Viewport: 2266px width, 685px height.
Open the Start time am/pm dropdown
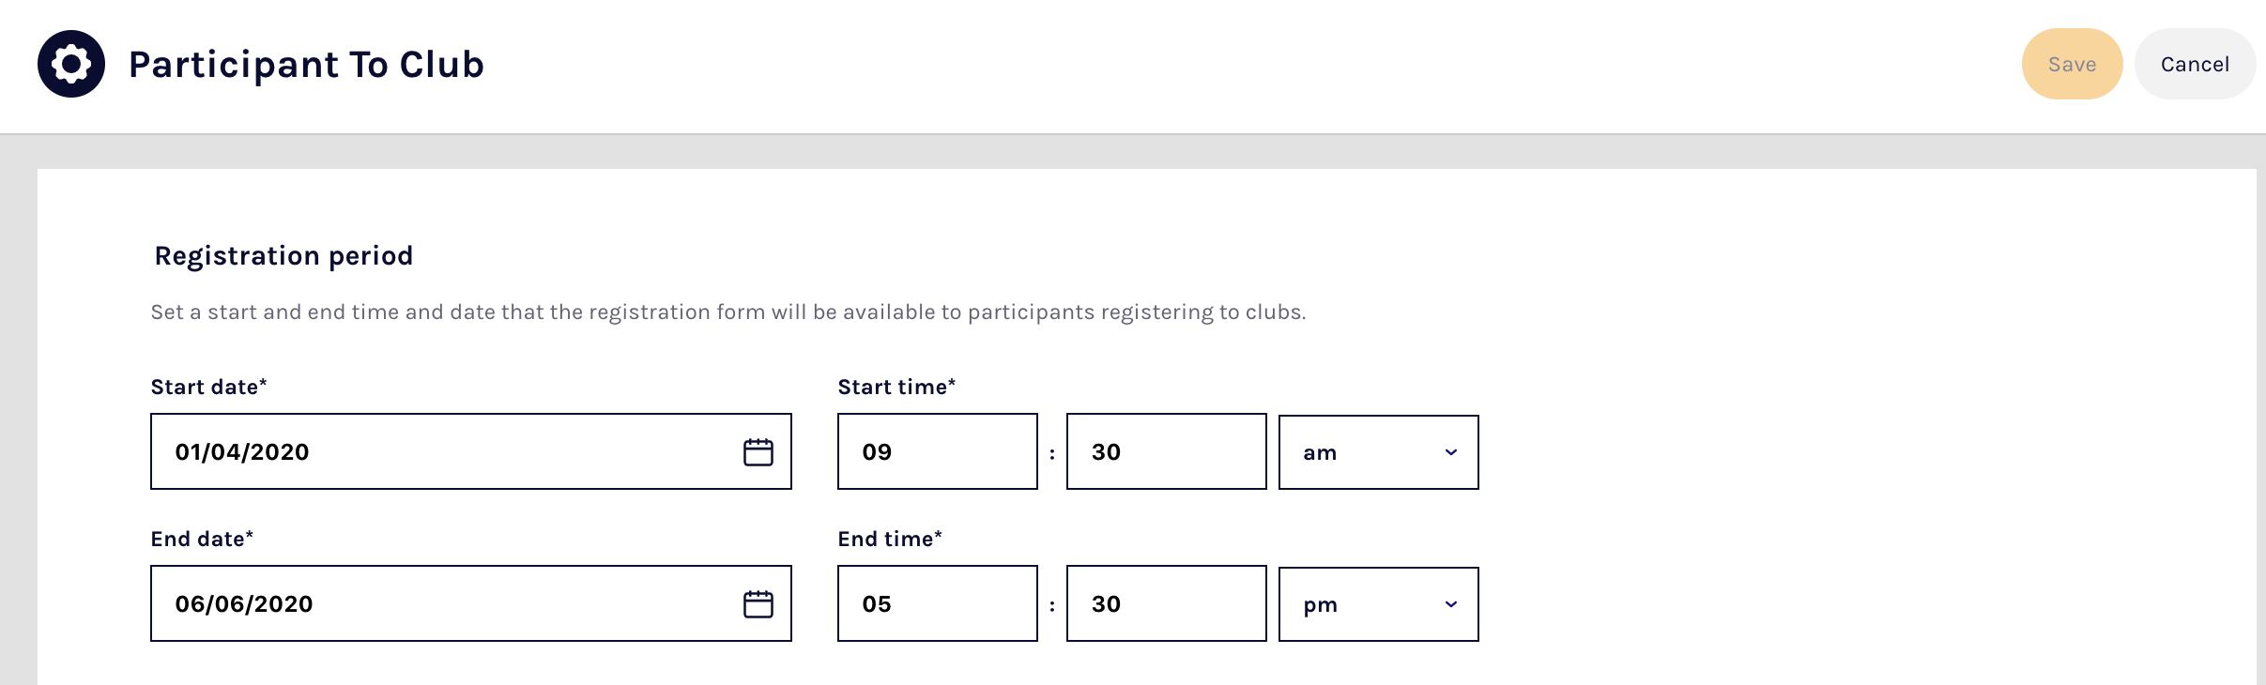point(1377,452)
